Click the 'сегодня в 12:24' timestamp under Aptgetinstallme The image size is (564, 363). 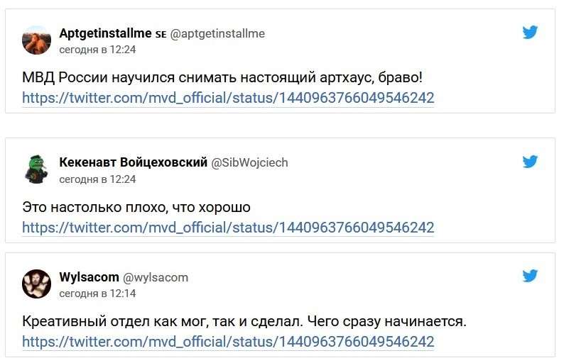point(97,50)
